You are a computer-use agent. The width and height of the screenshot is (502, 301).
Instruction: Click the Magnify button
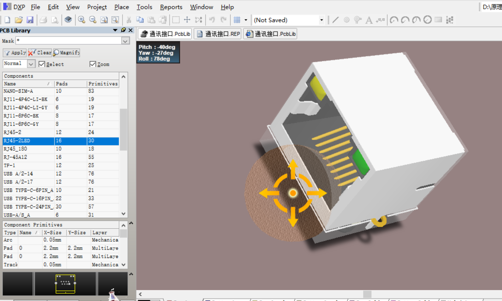(66, 52)
